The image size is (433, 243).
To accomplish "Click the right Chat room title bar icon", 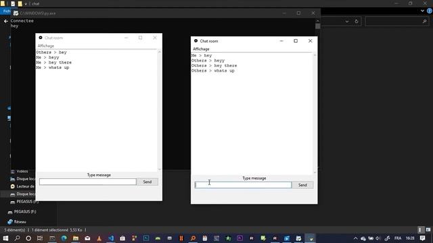I will point(196,40).
